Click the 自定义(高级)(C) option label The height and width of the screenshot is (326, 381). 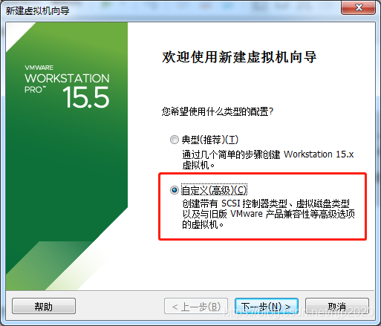click(x=214, y=190)
